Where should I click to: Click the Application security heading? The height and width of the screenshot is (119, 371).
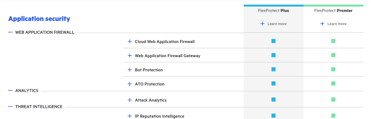click(x=39, y=19)
